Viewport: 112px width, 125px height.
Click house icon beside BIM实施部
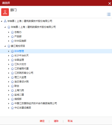[x=12, y=41]
